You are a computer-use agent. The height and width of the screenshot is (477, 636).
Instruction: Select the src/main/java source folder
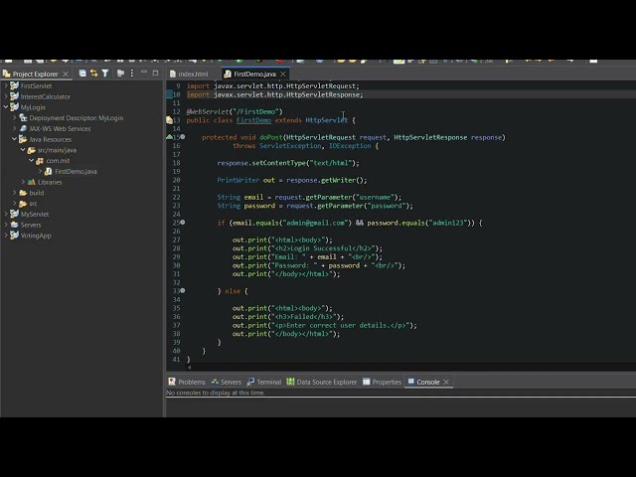tap(57, 150)
